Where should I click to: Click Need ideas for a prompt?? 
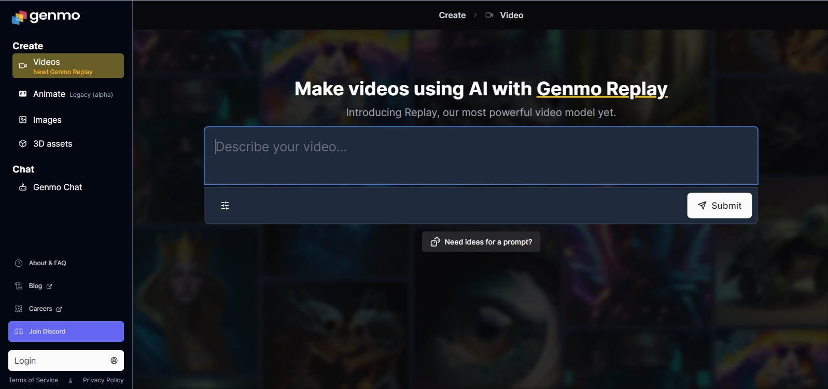(481, 242)
